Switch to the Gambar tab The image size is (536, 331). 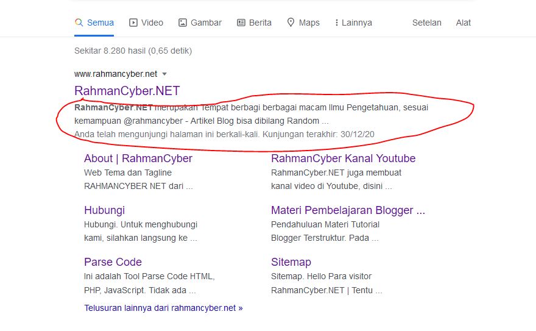200,23
